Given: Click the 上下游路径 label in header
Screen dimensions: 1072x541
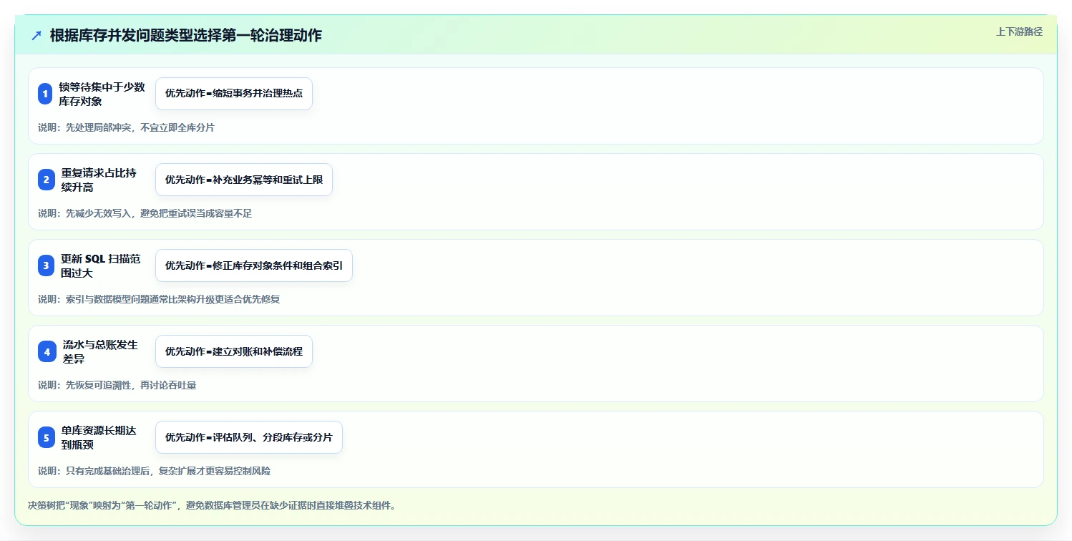Looking at the screenshot, I should pos(1019,31).
